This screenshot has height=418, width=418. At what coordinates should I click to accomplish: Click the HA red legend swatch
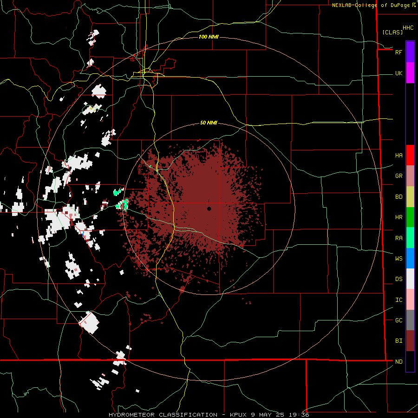pyautogui.click(x=410, y=155)
